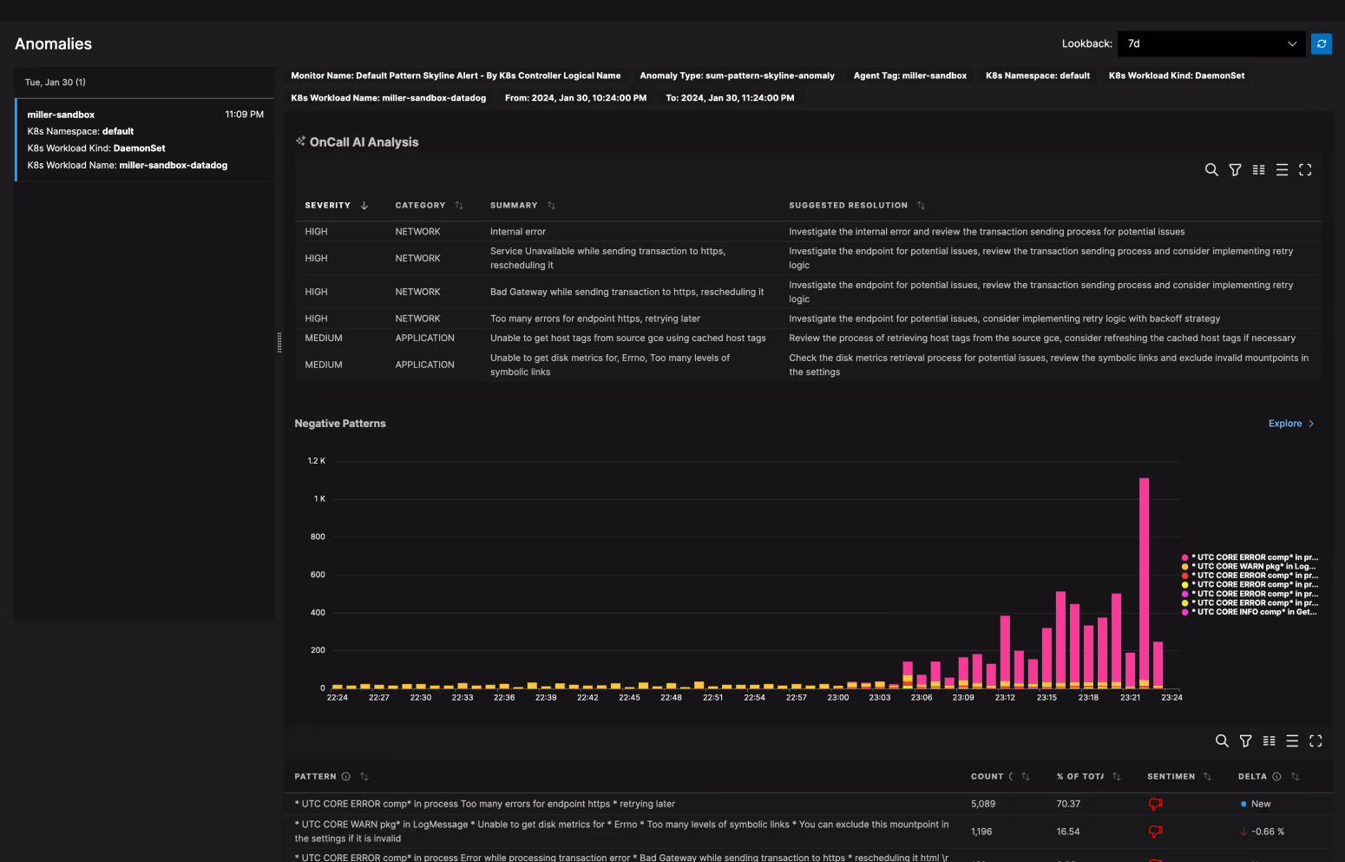Click the pink UTC CORE ERROR legend swatch
The image size is (1345, 862).
(1184, 556)
